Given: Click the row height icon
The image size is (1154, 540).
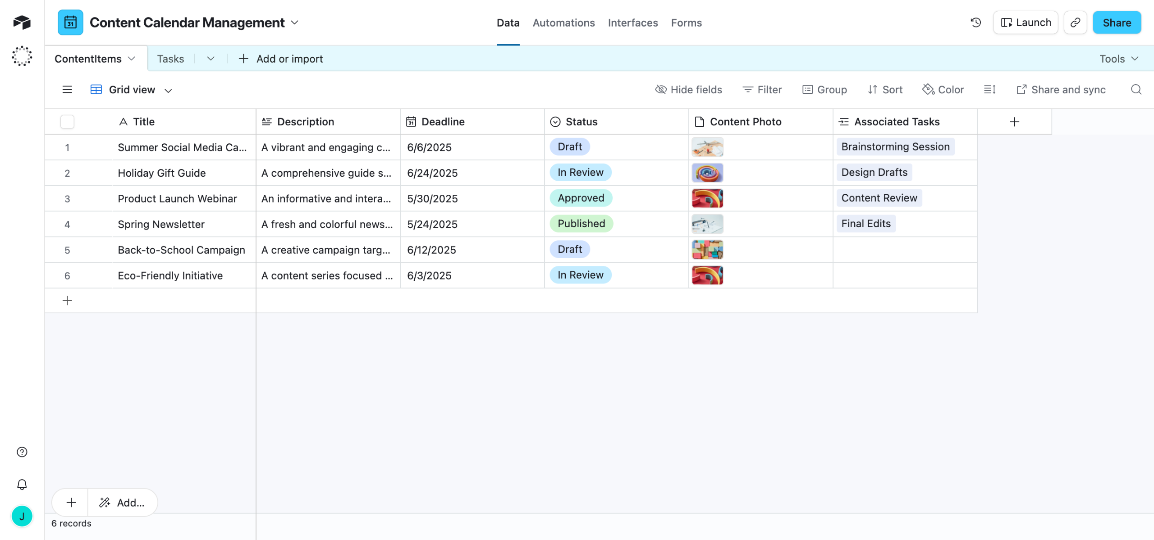Looking at the screenshot, I should [989, 90].
